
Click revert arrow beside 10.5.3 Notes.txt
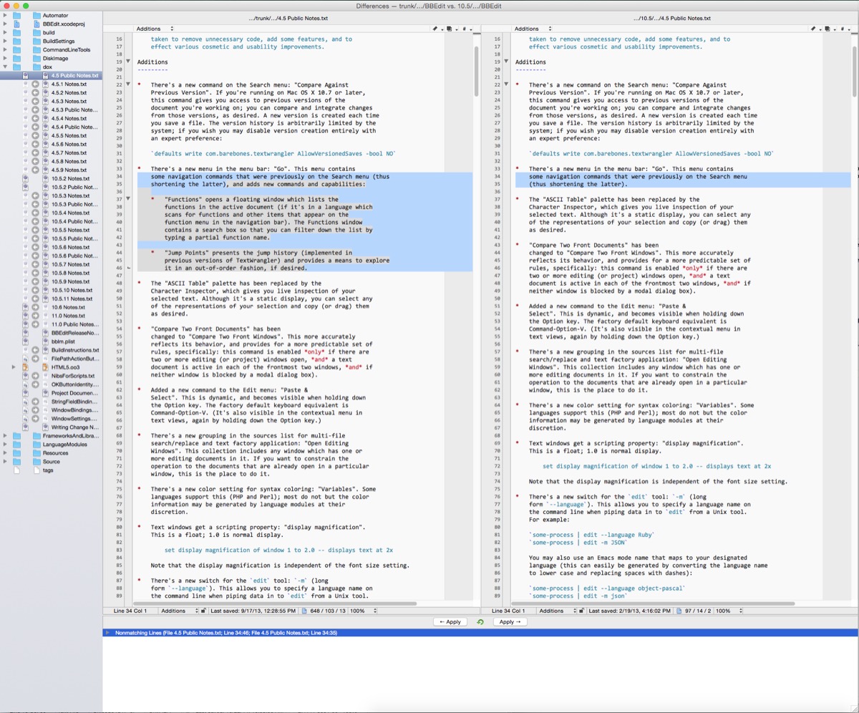[x=36, y=195]
